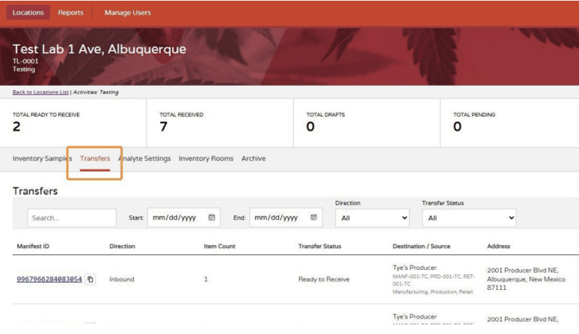Screen dimensions: 579x334
Task: Expand the Direction dropdown
Action: [372, 218]
